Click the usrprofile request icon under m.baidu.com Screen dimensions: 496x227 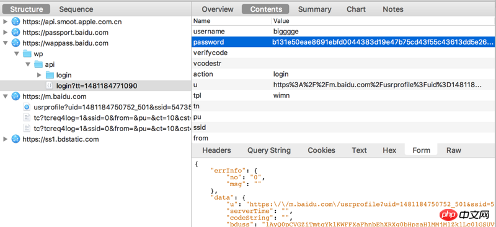(x=27, y=107)
